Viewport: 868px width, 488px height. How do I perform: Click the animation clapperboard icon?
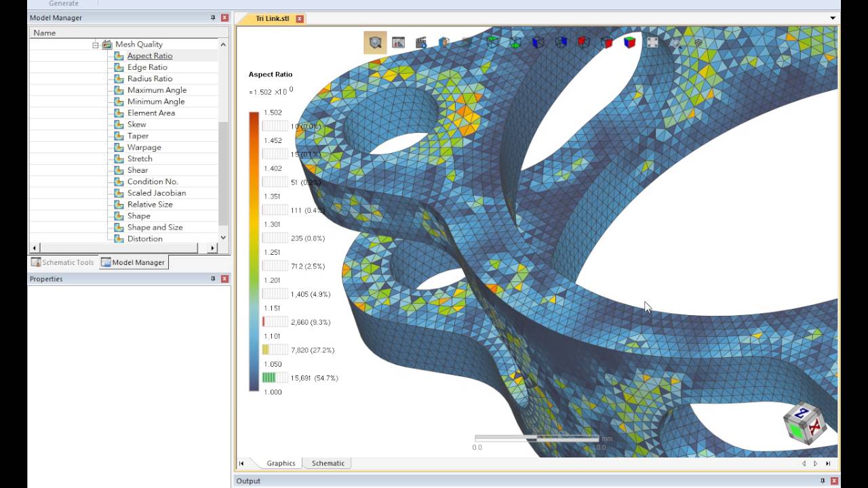(421, 43)
